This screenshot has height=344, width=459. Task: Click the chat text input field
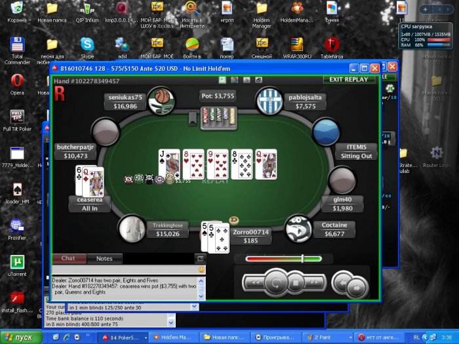point(125,270)
